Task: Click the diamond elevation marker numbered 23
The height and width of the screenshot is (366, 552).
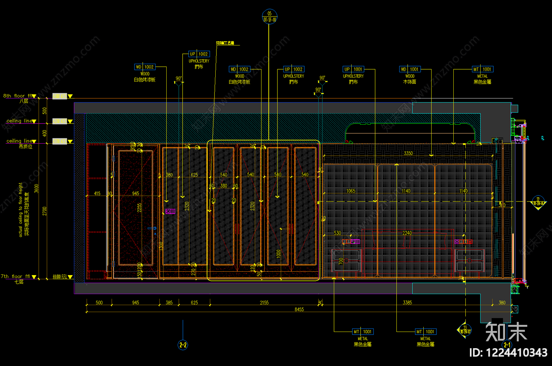Action: 465,330
